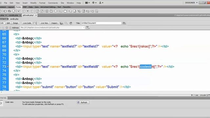Click the home icon beside Address

(x=10, y=28)
